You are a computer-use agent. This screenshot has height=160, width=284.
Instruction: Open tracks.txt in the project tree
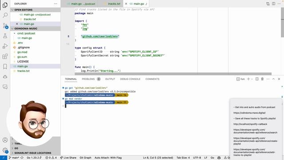point(35,71)
